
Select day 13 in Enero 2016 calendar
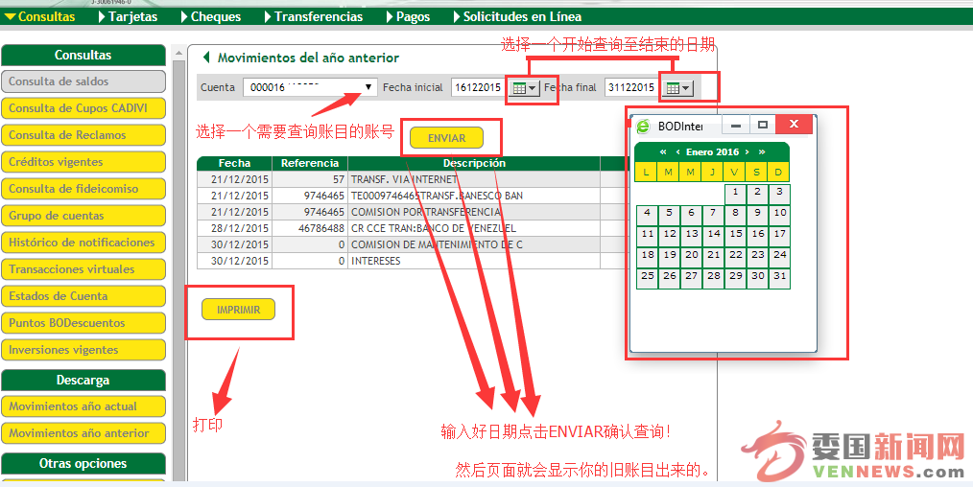[691, 236]
